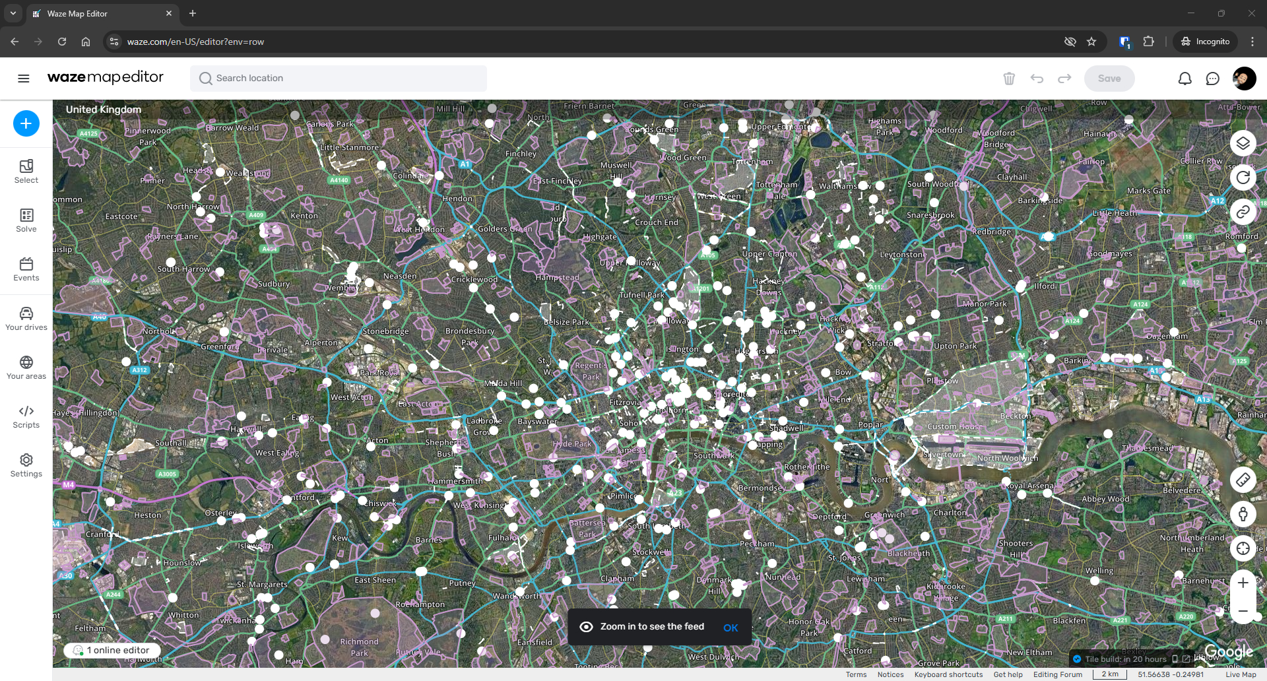Center map on my location
This screenshot has height=681, width=1267.
pos(1243,548)
